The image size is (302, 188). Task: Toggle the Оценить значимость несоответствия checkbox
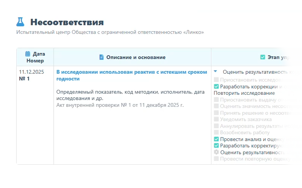[216, 106]
